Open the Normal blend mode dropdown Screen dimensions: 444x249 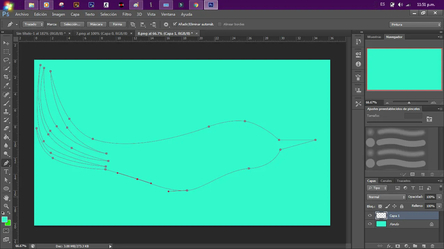386,197
